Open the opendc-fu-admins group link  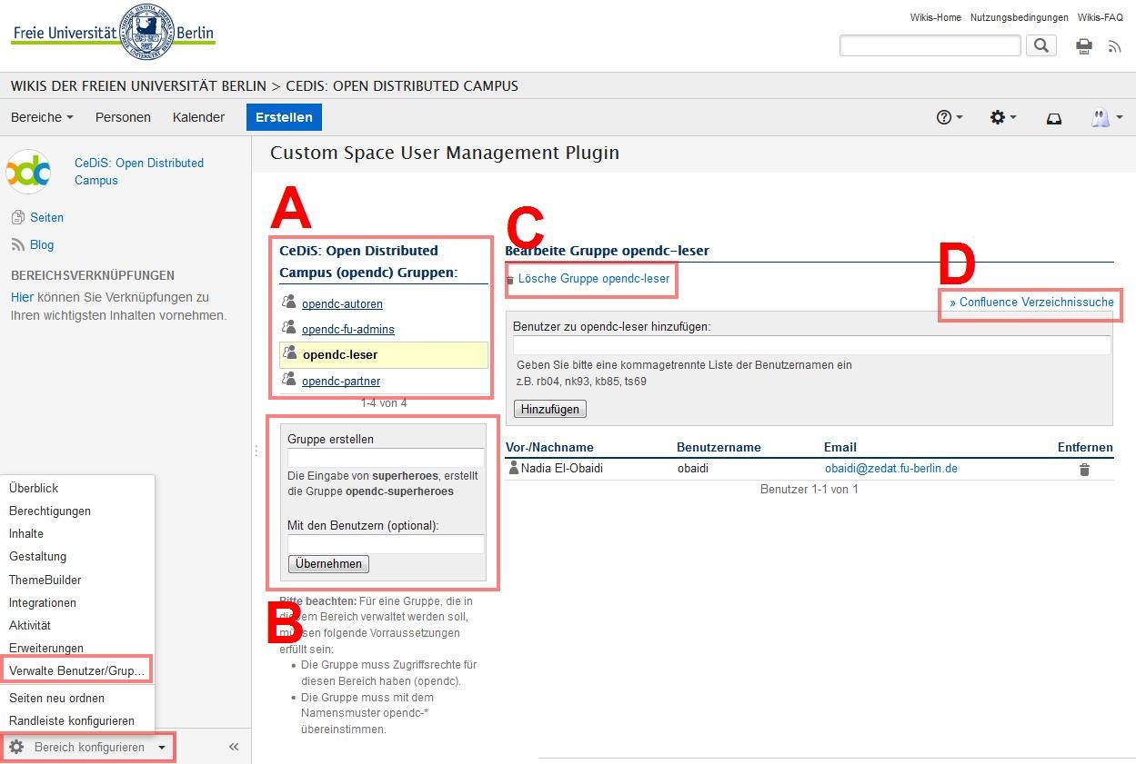click(348, 329)
